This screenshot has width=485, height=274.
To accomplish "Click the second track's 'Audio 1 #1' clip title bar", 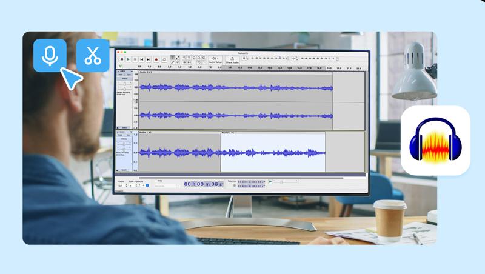I will click(179, 132).
